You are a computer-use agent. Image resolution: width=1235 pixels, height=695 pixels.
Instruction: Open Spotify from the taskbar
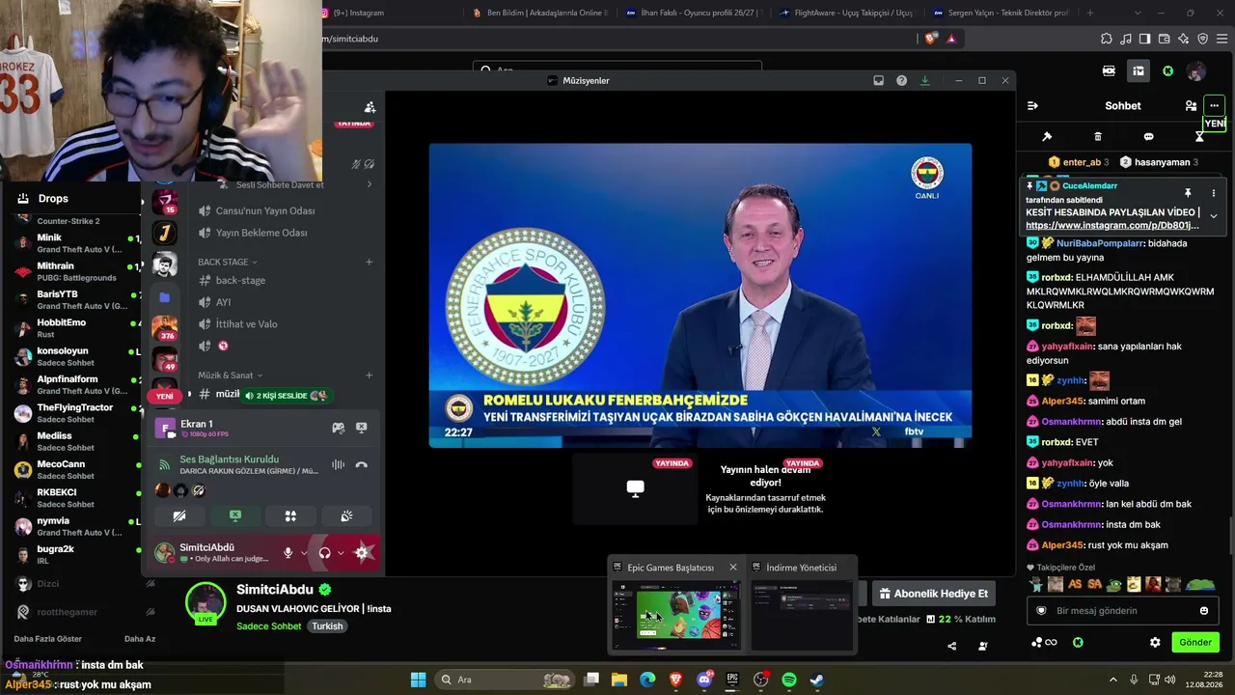(788, 680)
